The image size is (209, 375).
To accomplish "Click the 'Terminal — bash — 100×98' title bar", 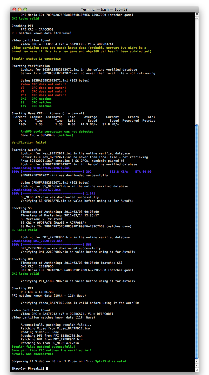I will [104, 9].
